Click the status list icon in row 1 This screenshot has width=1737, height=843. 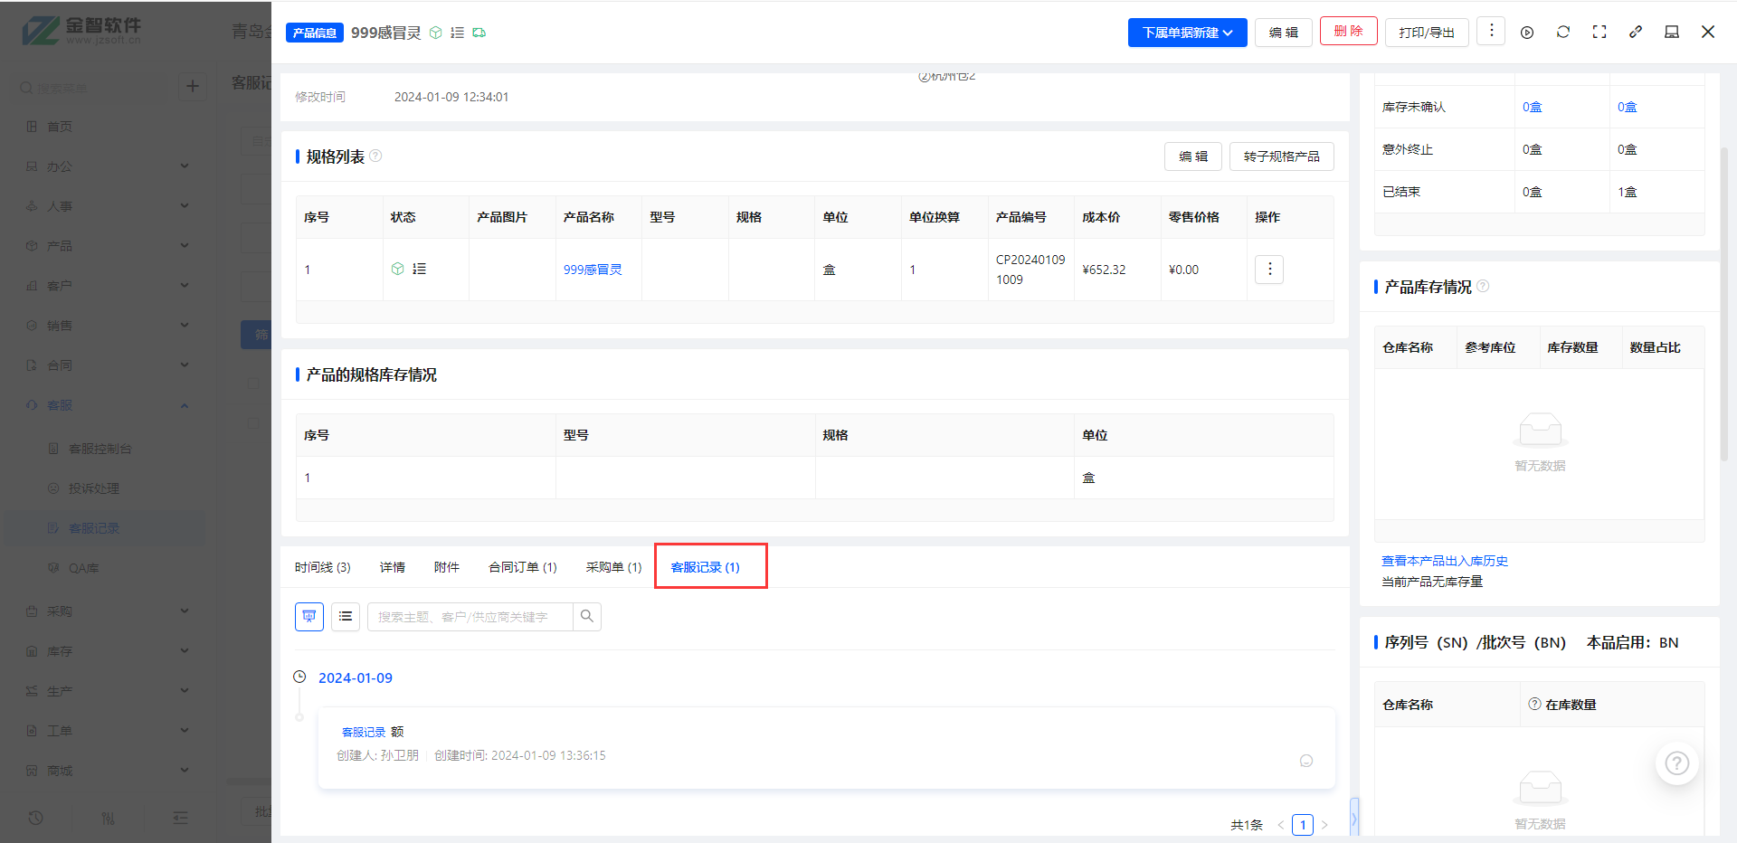tap(419, 269)
